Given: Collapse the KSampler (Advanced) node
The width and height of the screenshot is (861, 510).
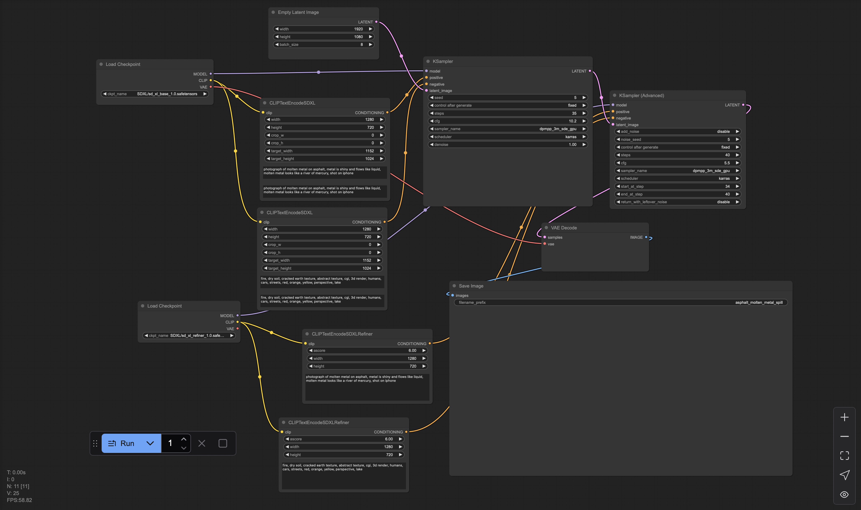Looking at the screenshot, I should [615, 95].
